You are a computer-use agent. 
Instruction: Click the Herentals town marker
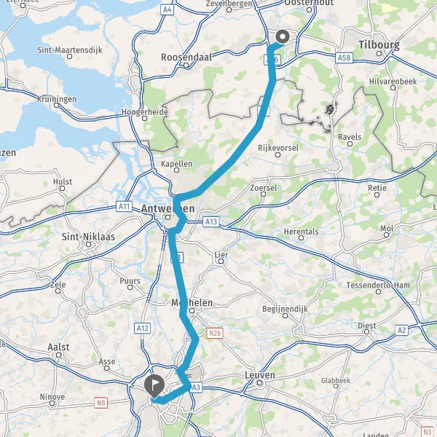pyautogui.click(x=301, y=237)
